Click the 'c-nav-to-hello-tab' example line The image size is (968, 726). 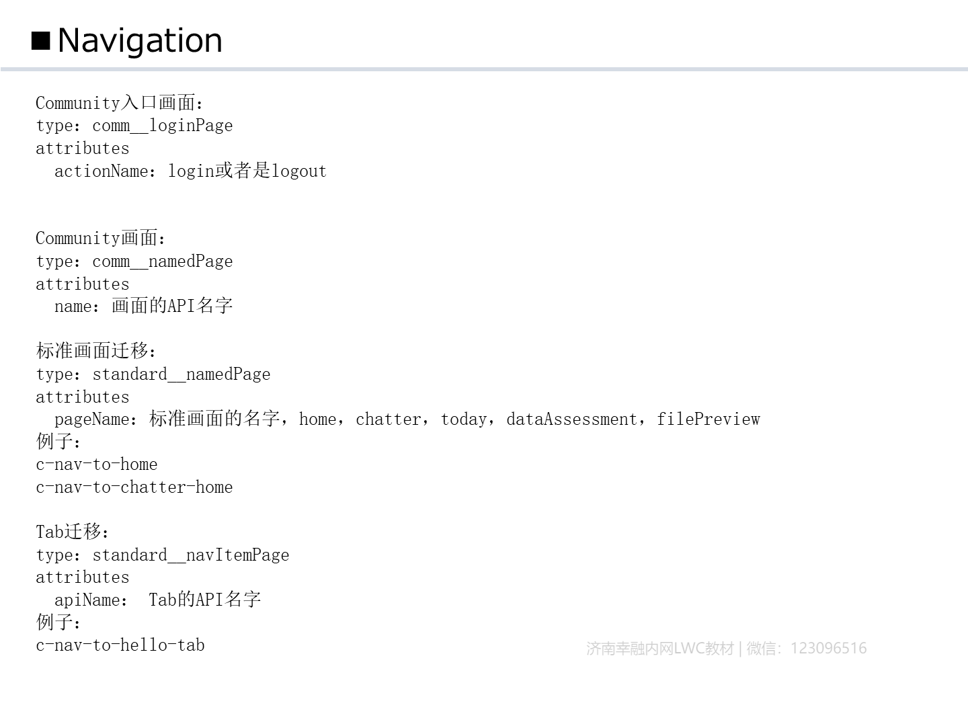click(120, 645)
